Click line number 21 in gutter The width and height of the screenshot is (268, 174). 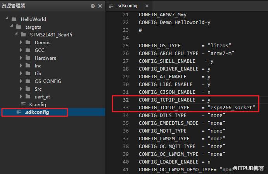click(x=126, y=15)
